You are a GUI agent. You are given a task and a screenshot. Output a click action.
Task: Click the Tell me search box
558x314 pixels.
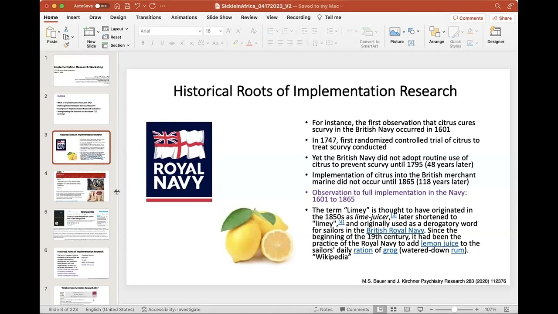pos(329,17)
